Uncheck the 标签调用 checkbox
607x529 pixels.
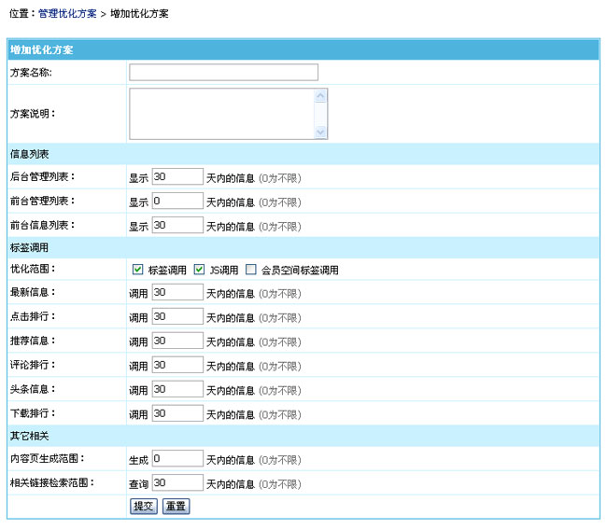pyautogui.click(x=138, y=270)
